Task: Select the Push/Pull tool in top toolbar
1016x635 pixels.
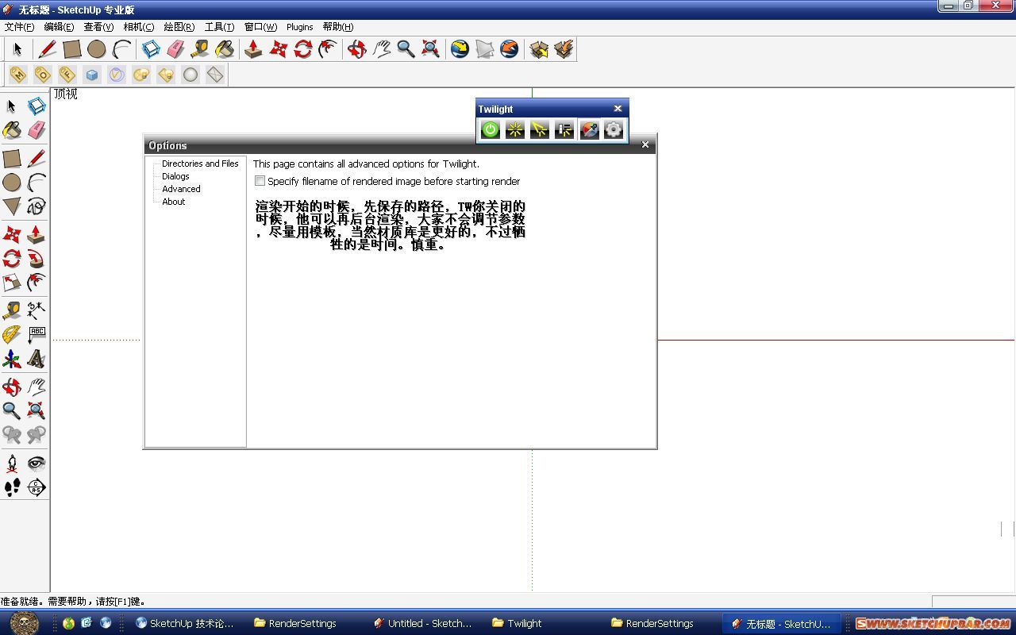Action: [x=253, y=49]
